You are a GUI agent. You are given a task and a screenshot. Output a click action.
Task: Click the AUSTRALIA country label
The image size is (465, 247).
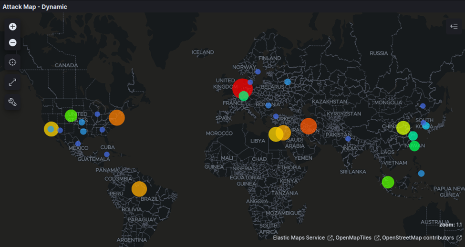point(435,222)
